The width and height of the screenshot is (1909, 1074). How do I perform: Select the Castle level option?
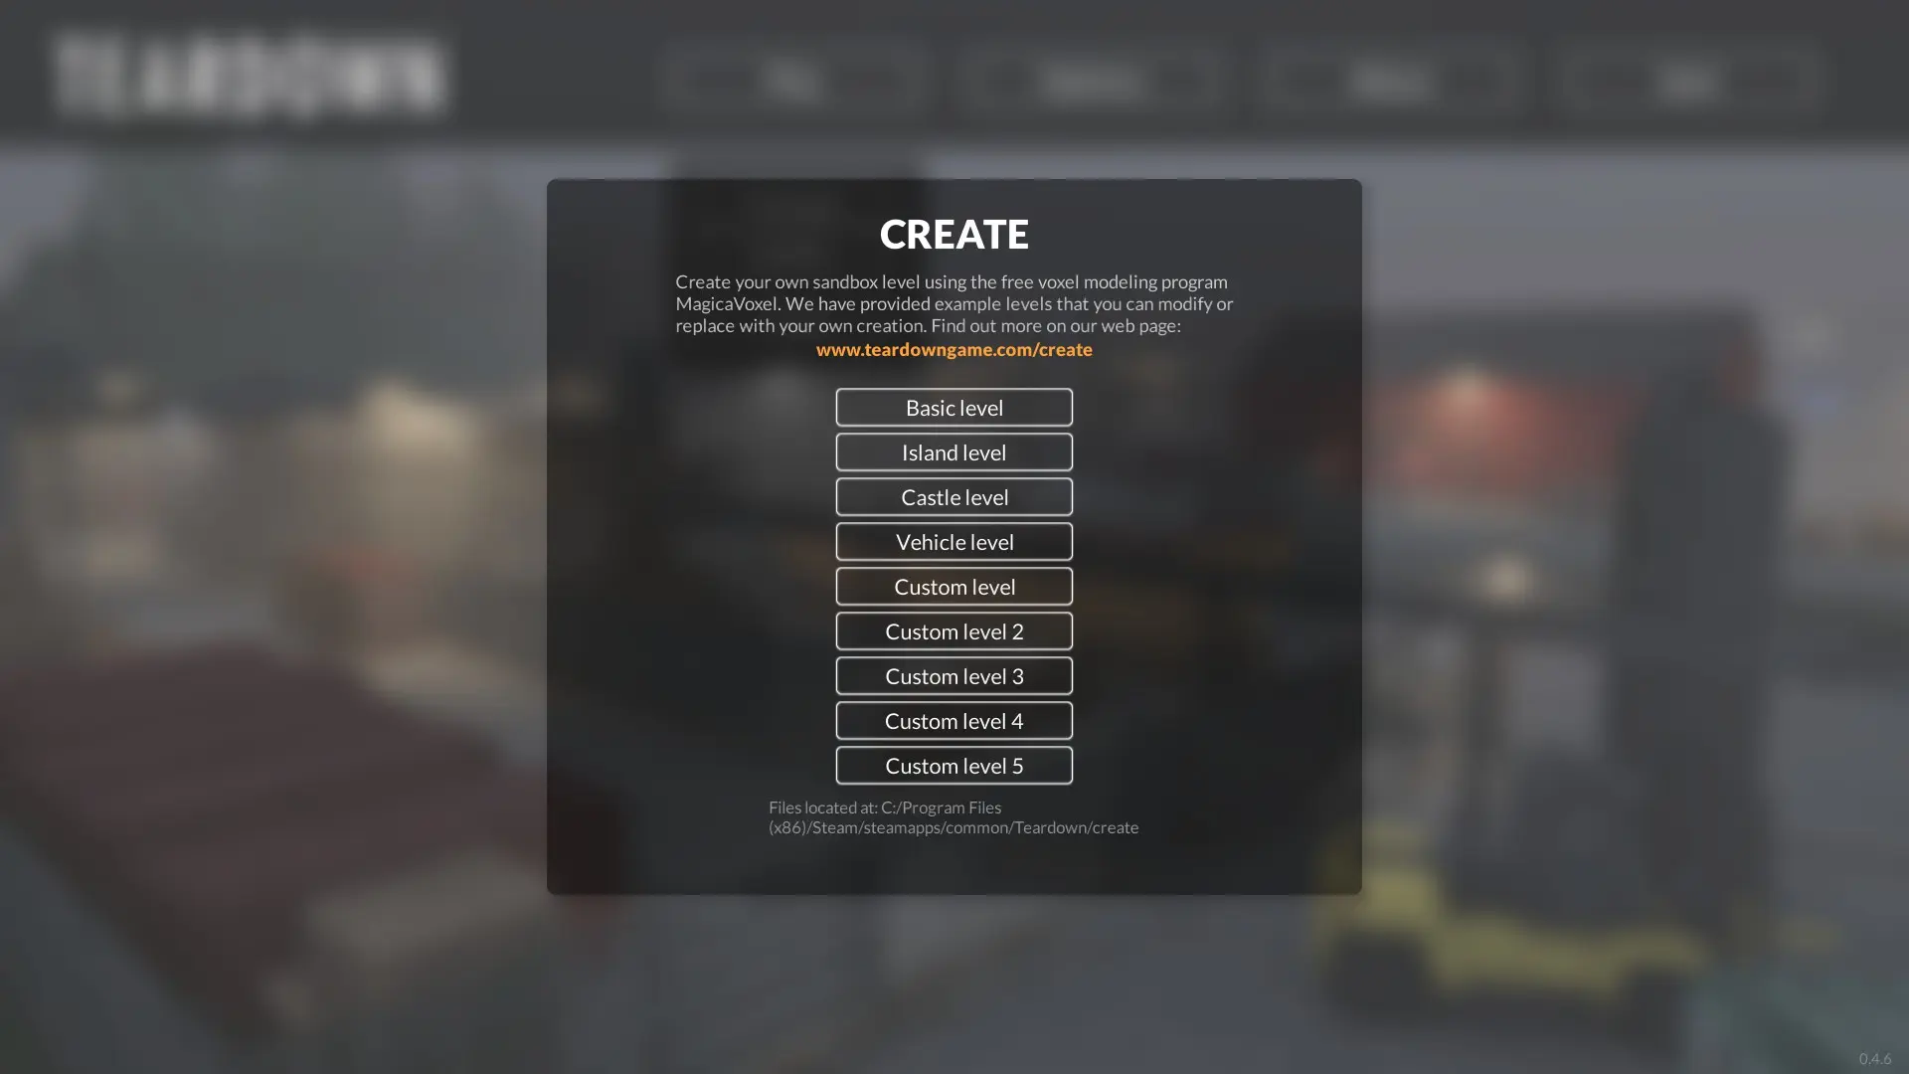pyautogui.click(x=954, y=497)
